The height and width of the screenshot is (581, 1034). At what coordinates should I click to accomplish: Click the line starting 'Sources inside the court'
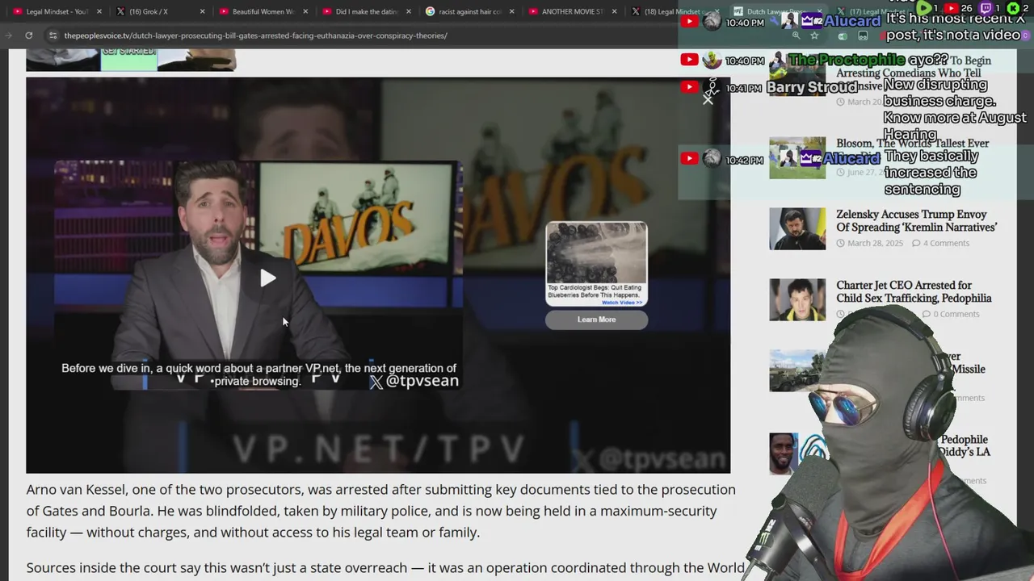pos(385,568)
